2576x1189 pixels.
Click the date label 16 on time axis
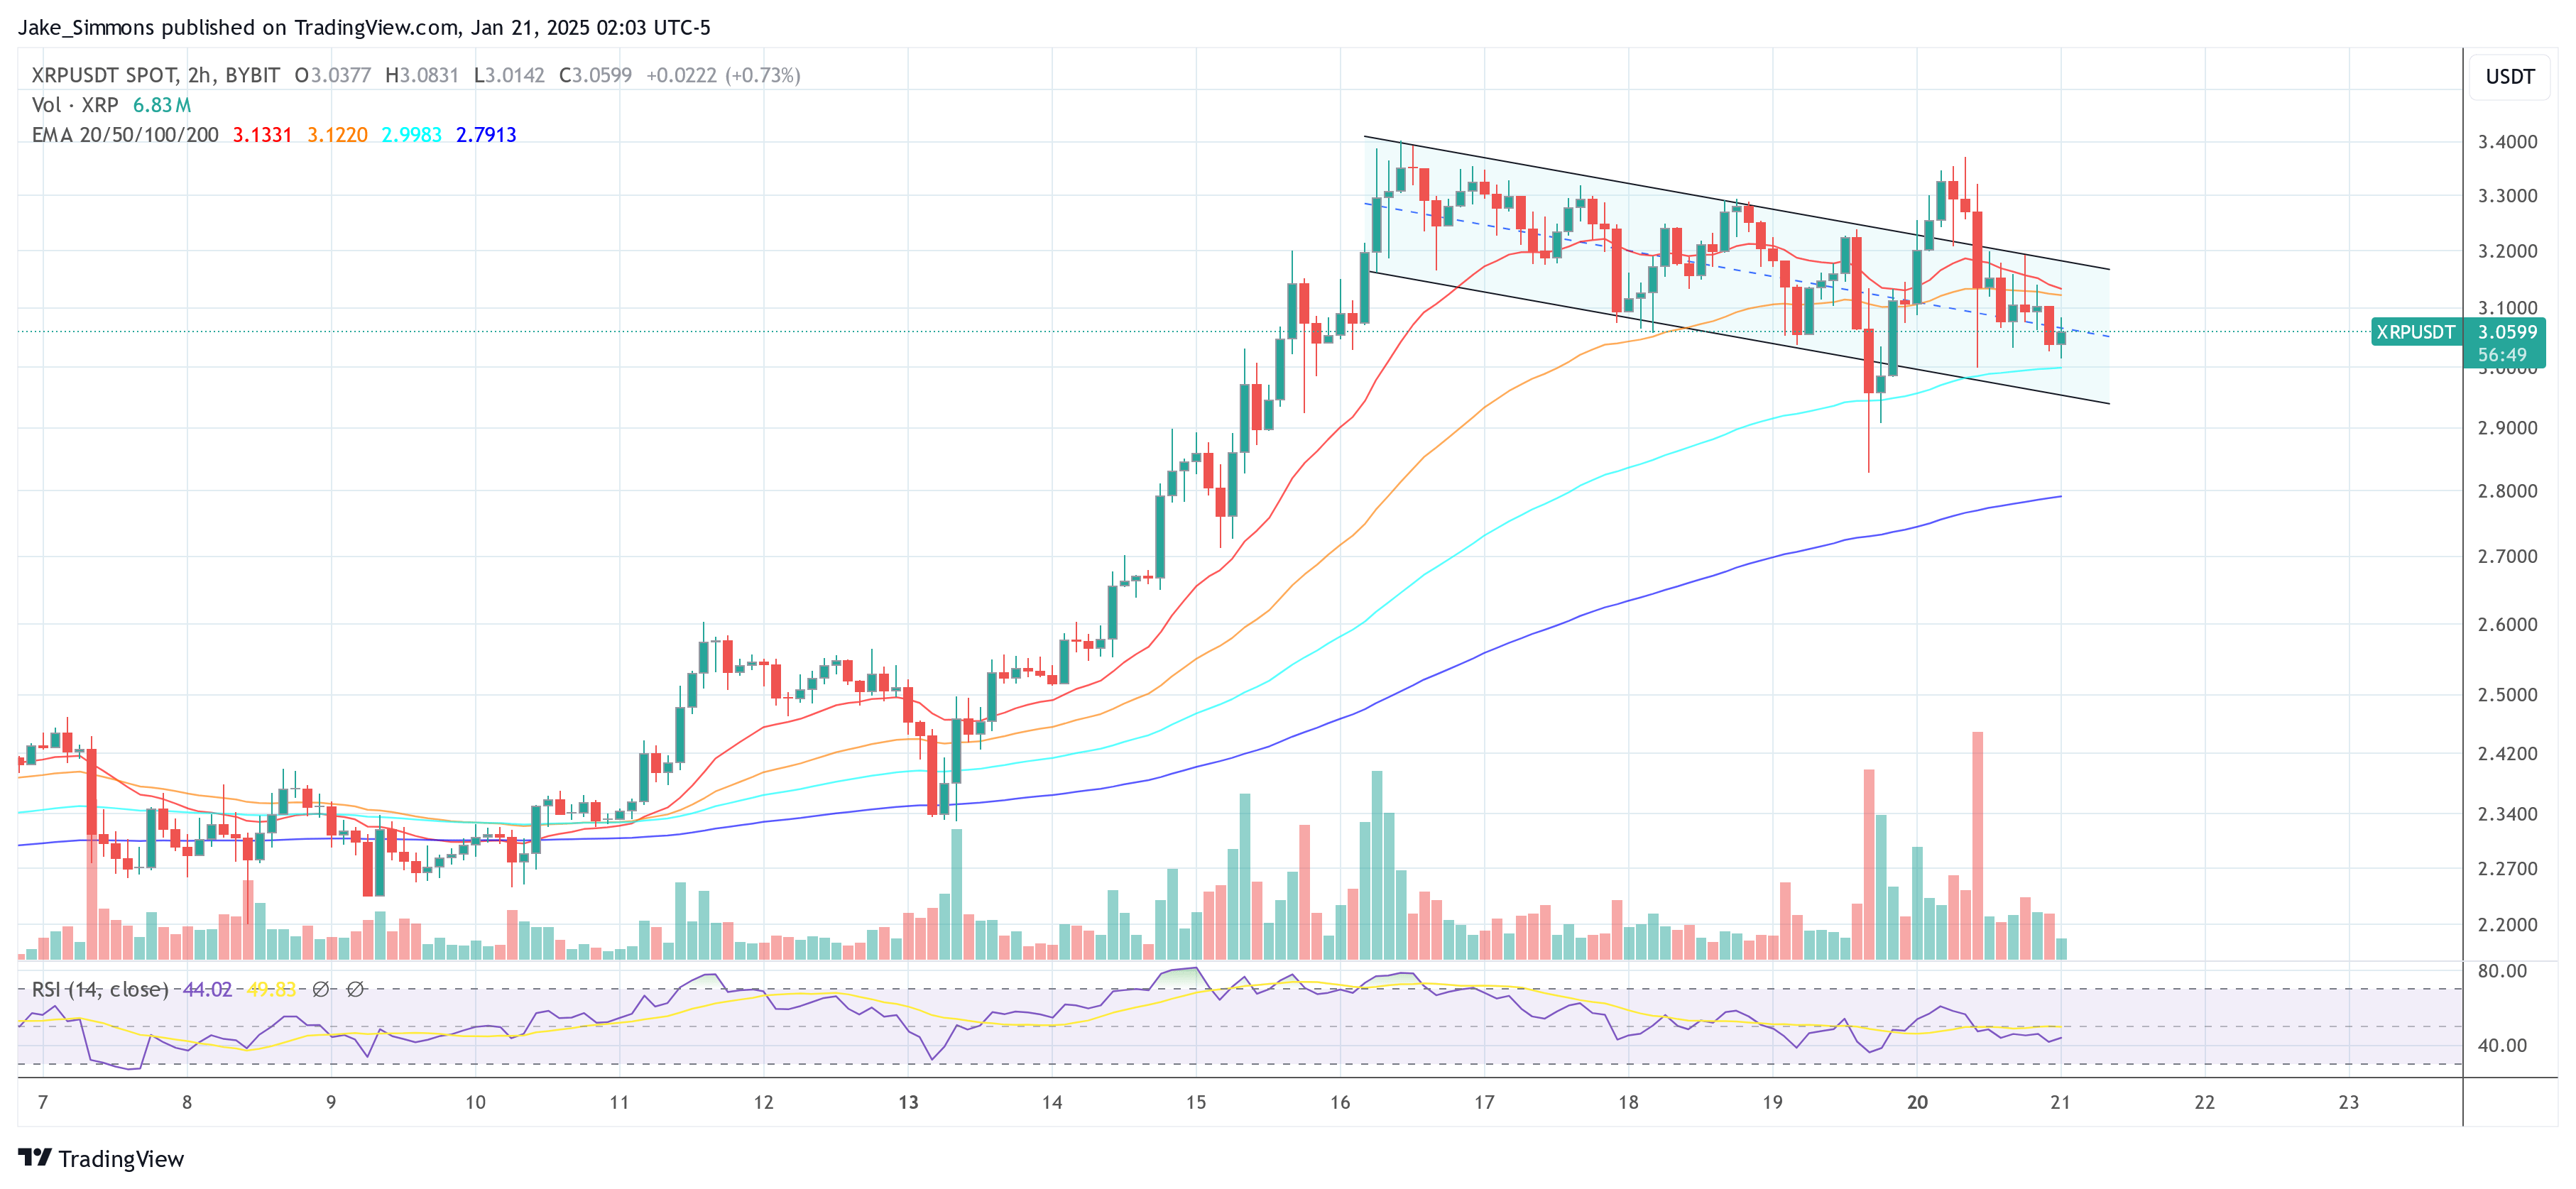coord(1340,1102)
